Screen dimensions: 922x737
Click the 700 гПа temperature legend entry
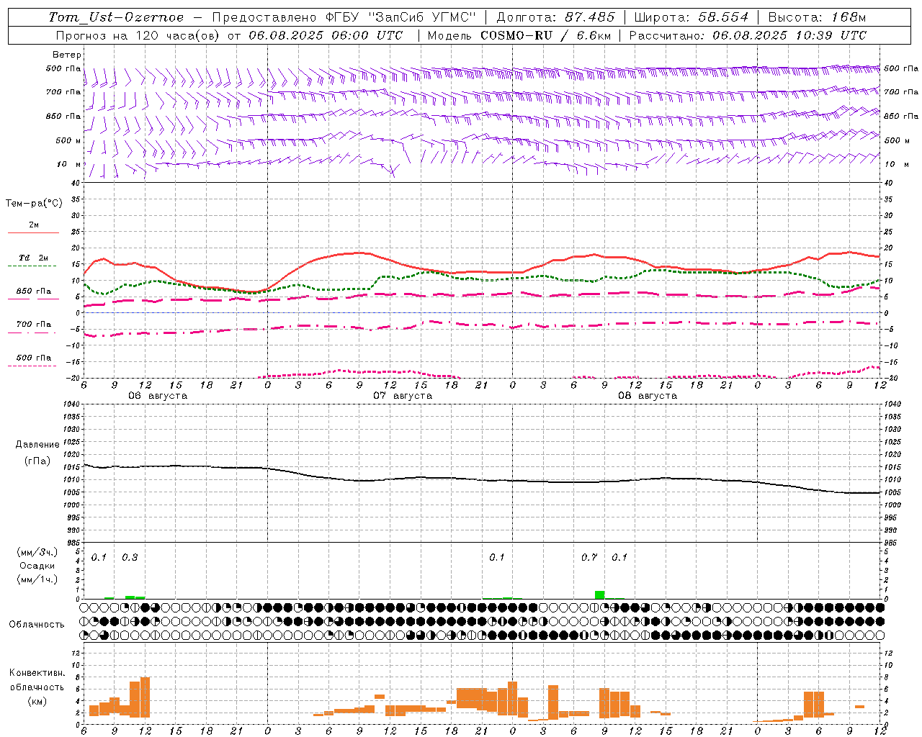click(x=34, y=325)
